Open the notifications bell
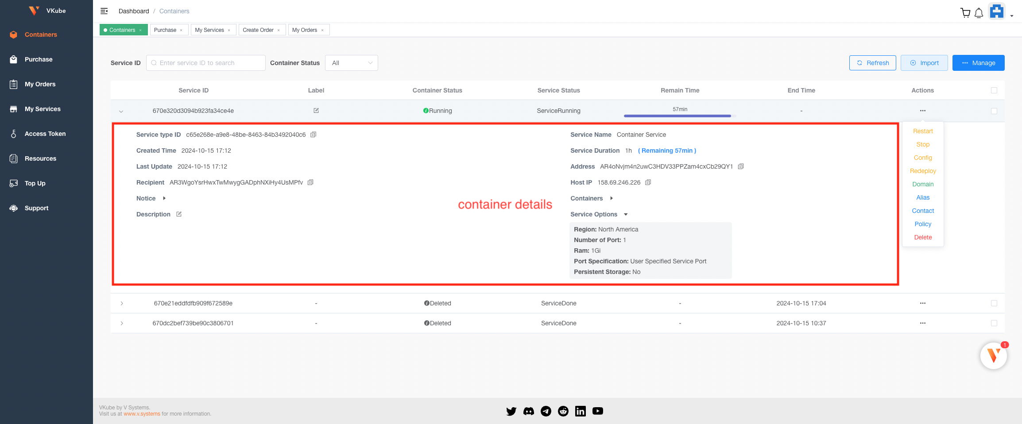Image resolution: width=1022 pixels, height=424 pixels. 979,13
